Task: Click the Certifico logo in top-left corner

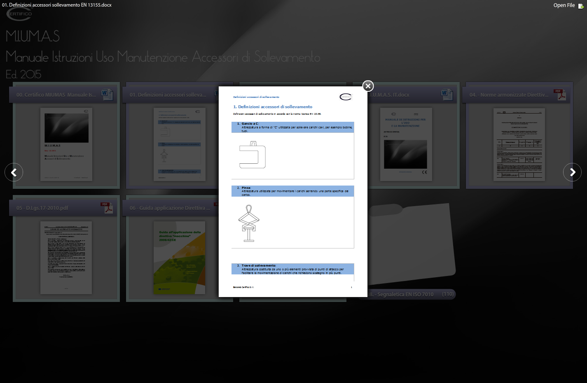Action: [19, 14]
